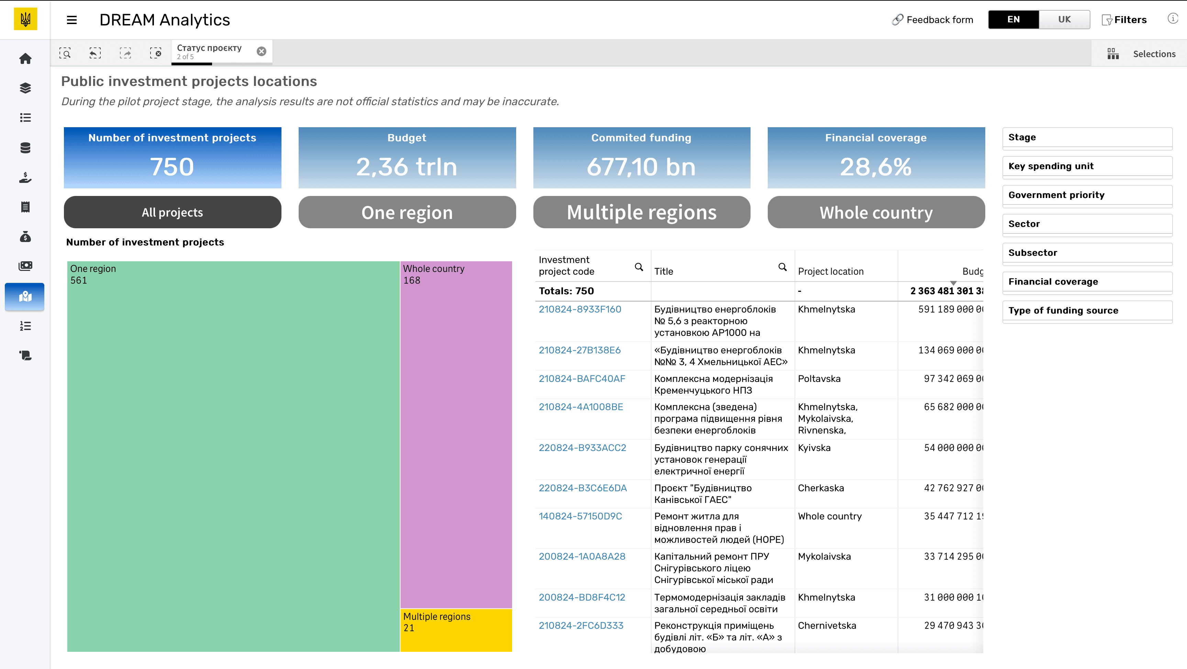Activate the smart search selection tool
Screen dimensions: 1187x669
tap(65, 53)
